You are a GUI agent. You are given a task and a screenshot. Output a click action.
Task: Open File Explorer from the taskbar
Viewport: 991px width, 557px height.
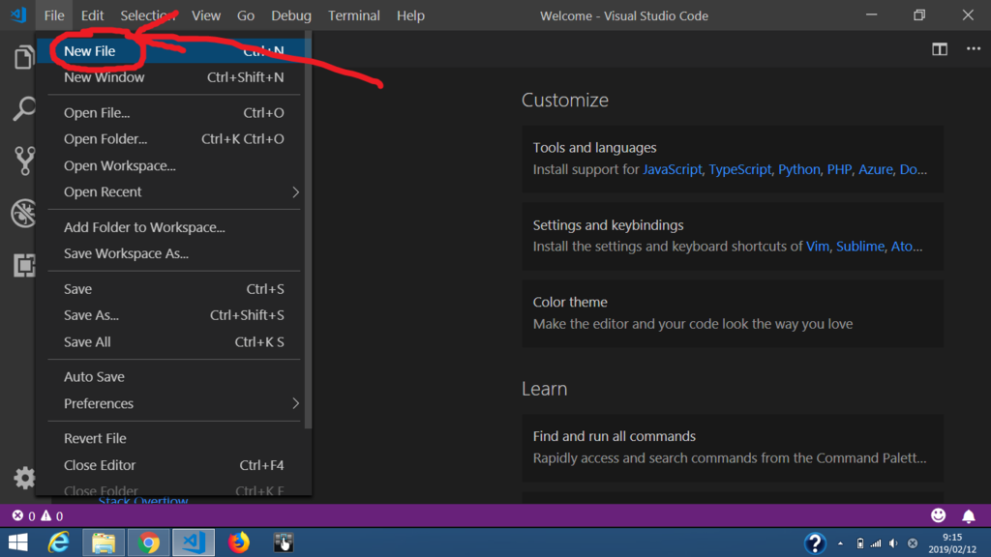tap(104, 542)
